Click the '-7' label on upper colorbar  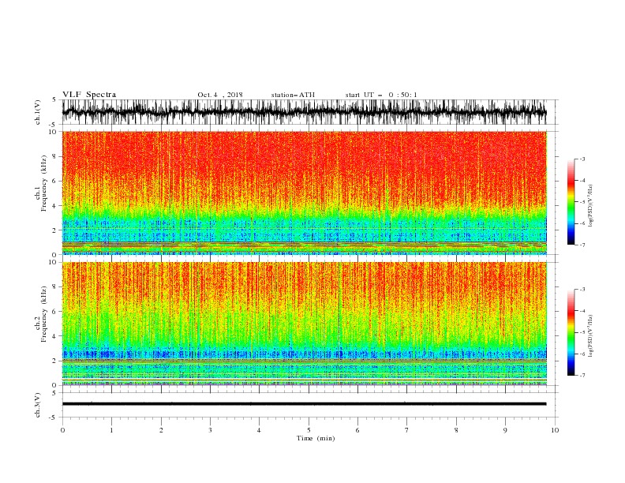[582, 245]
